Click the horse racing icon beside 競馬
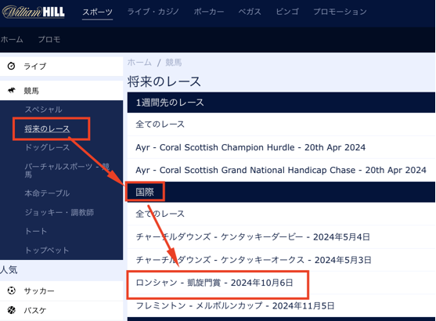The image size is (436, 321). tap(12, 90)
